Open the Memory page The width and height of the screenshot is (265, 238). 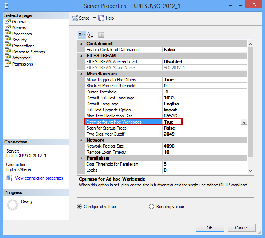click(19, 28)
